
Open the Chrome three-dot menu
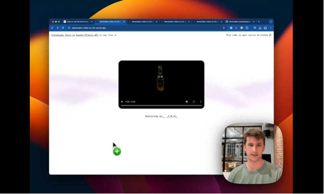(x=270, y=28)
